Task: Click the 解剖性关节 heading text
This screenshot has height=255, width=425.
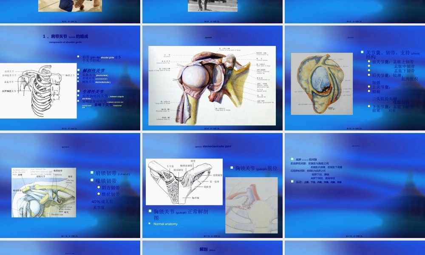Action: [93, 71]
